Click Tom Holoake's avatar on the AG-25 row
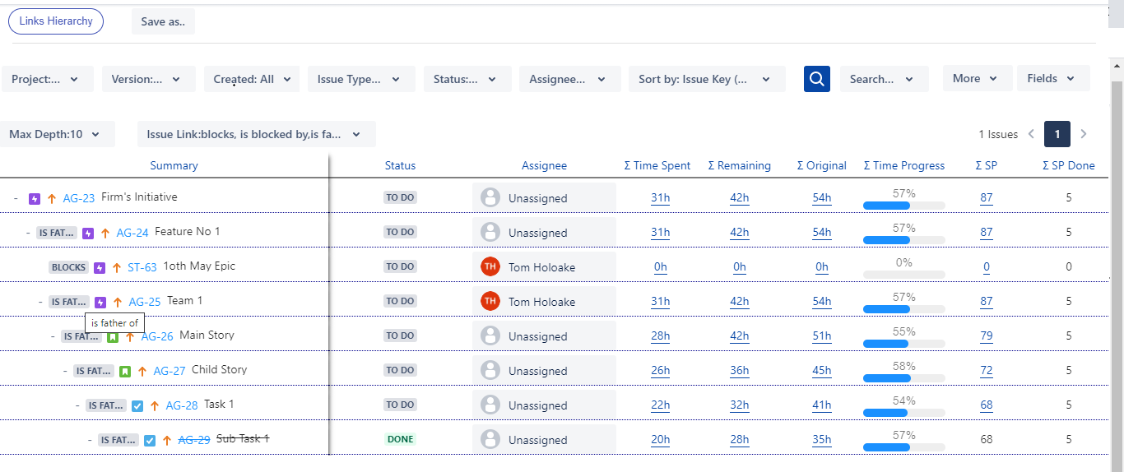This screenshot has height=472, width=1124. [x=490, y=301]
